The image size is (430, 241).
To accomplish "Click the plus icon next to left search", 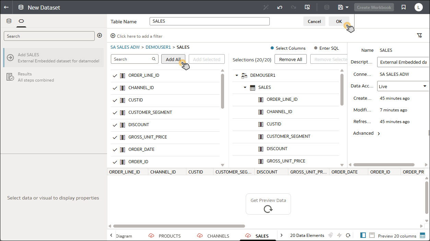I will pos(100,35).
